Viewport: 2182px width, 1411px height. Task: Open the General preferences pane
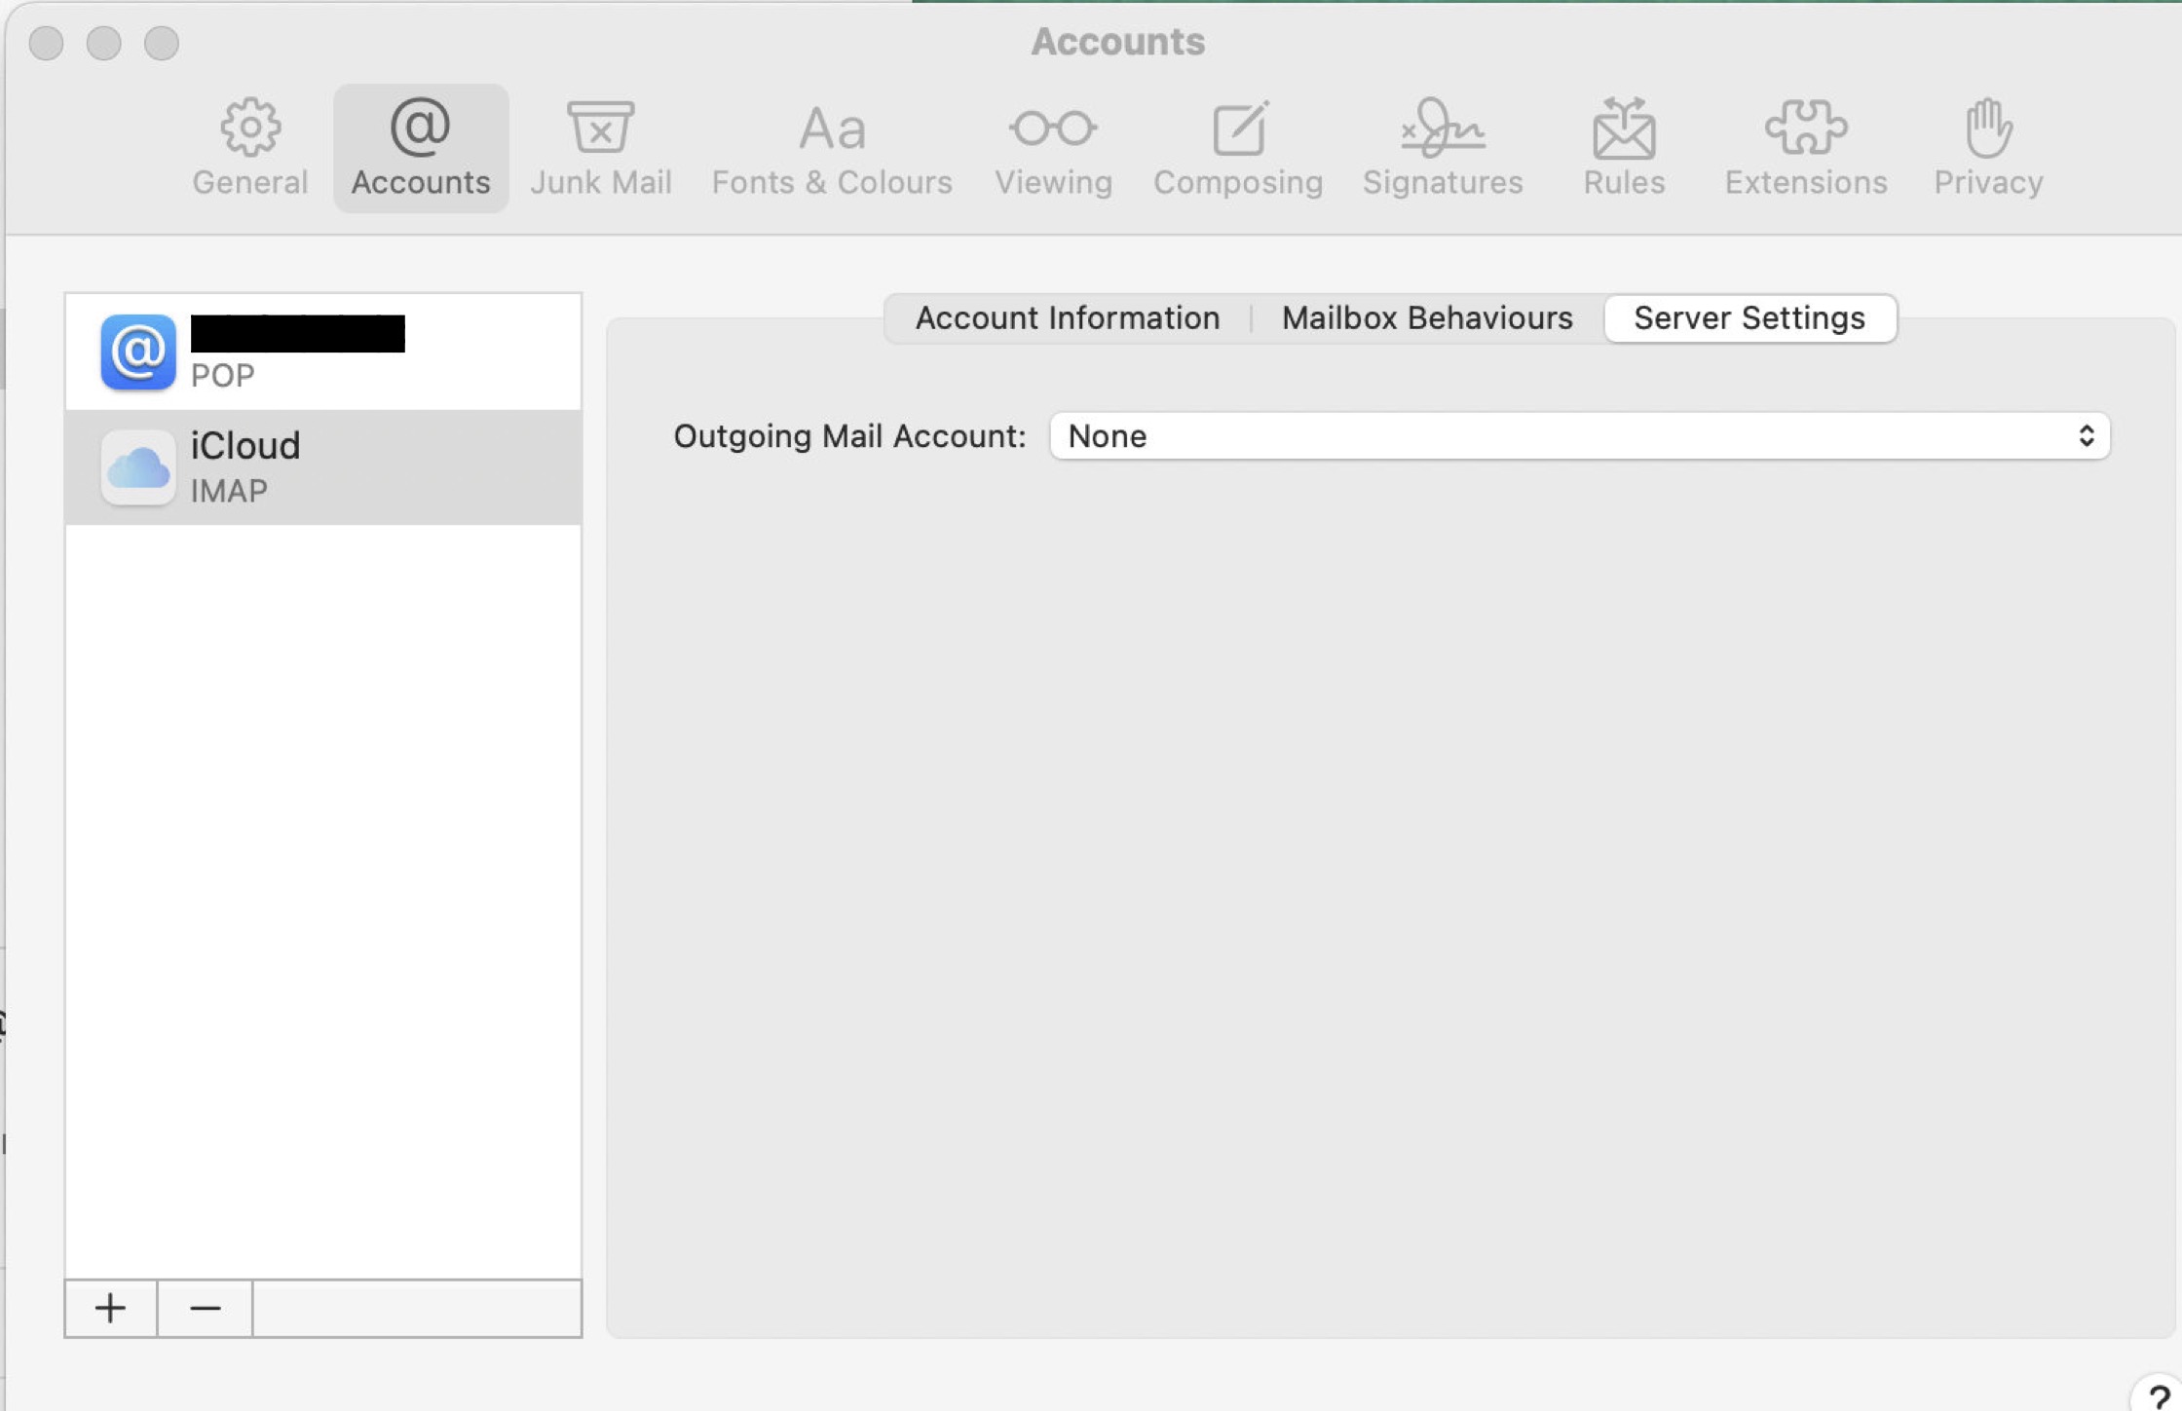point(249,148)
